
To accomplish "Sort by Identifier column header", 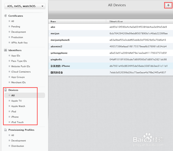I will [116, 22].
